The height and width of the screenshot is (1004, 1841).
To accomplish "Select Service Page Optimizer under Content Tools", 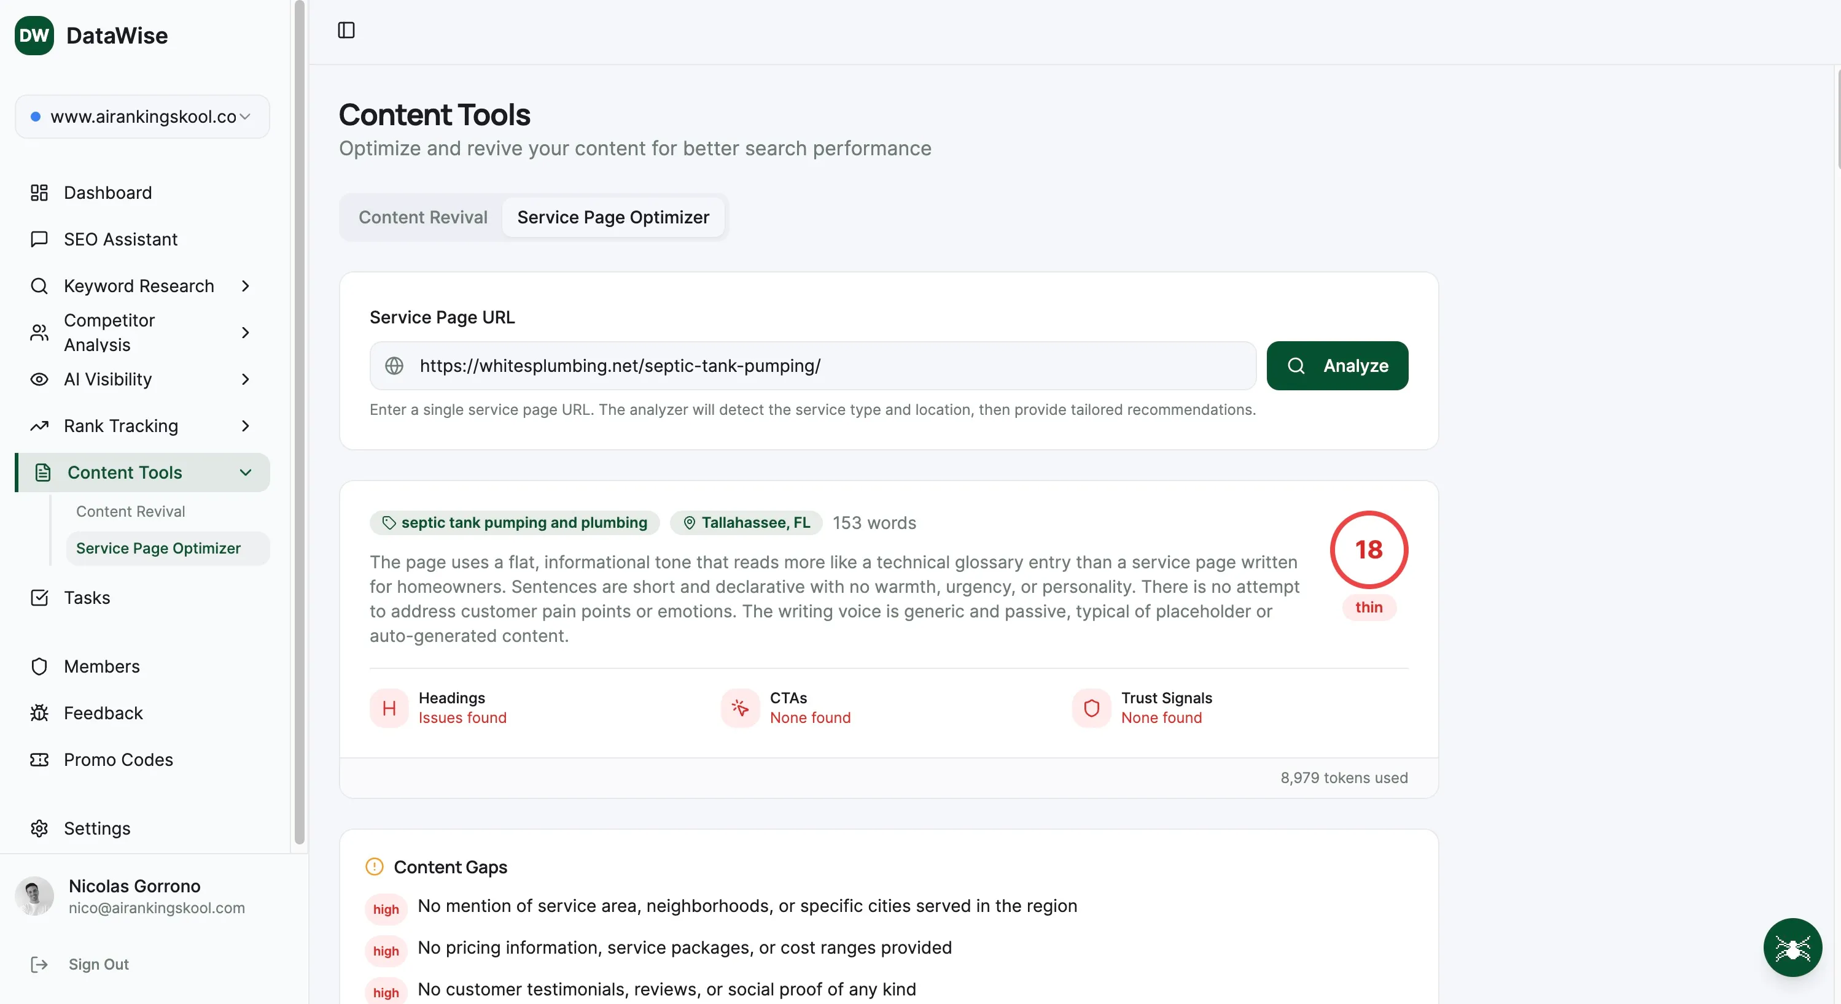I will click(158, 547).
